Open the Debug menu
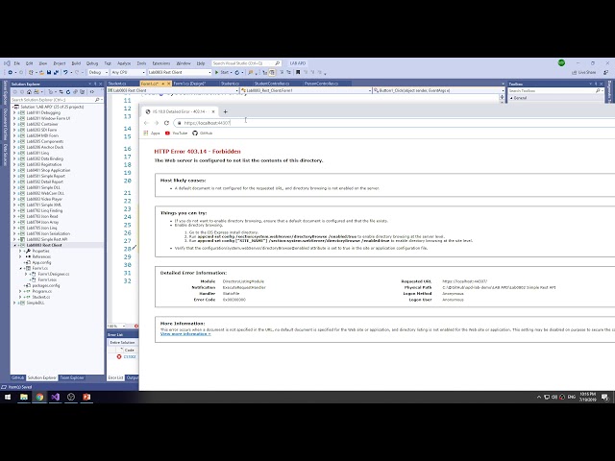615x461 pixels. point(92,63)
